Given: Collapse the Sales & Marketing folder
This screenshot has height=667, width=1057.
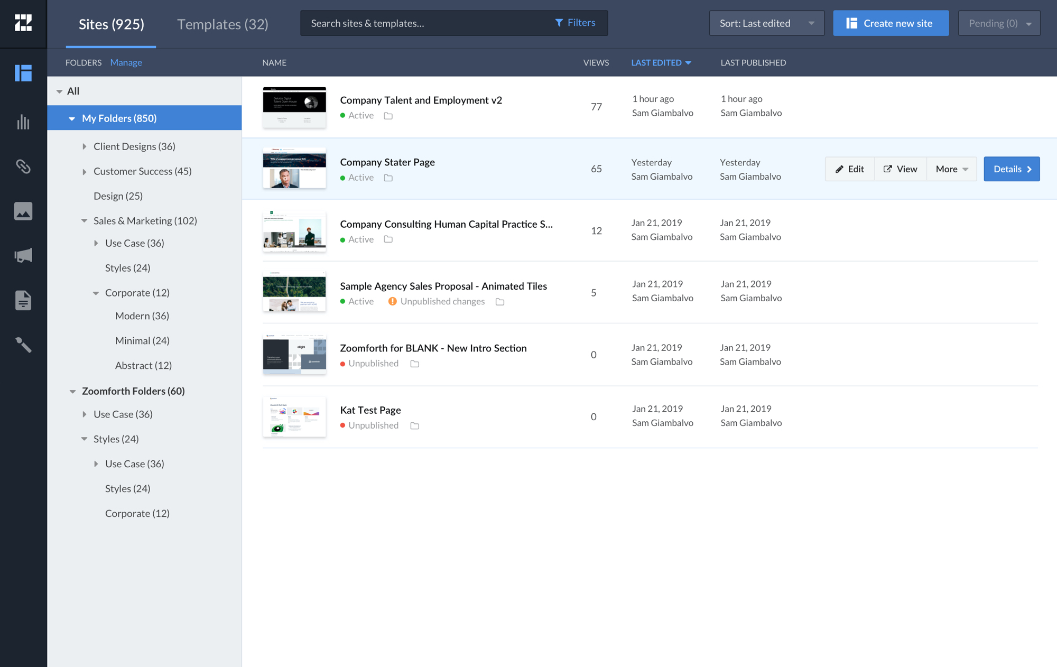Looking at the screenshot, I should 84,221.
